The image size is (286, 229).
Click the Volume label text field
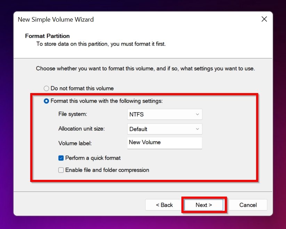pyautogui.click(x=165, y=143)
